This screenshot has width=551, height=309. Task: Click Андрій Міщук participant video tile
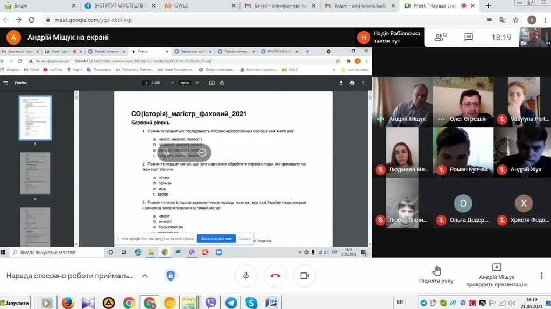(x=401, y=102)
